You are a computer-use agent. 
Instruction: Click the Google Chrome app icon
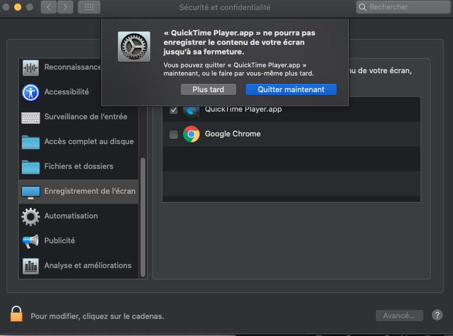pyautogui.click(x=191, y=134)
